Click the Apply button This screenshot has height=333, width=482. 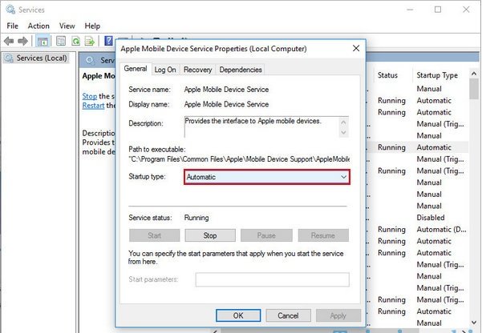tap(338, 315)
